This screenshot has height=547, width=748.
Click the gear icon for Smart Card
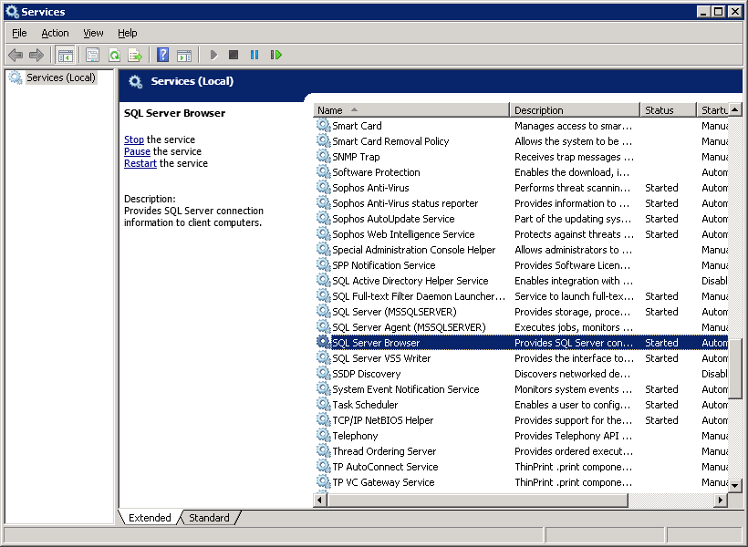click(x=324, y=126)
